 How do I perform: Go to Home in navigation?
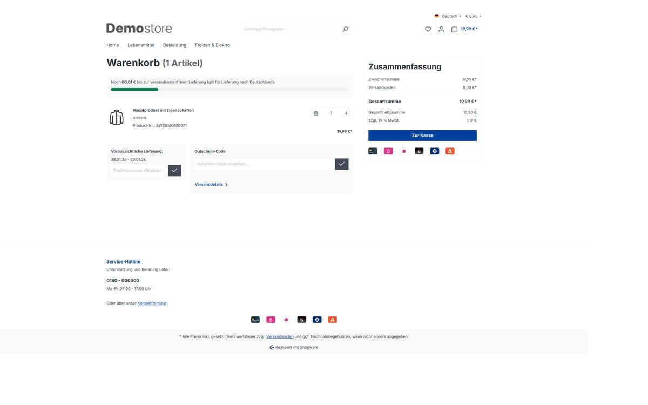coord(113,45)
